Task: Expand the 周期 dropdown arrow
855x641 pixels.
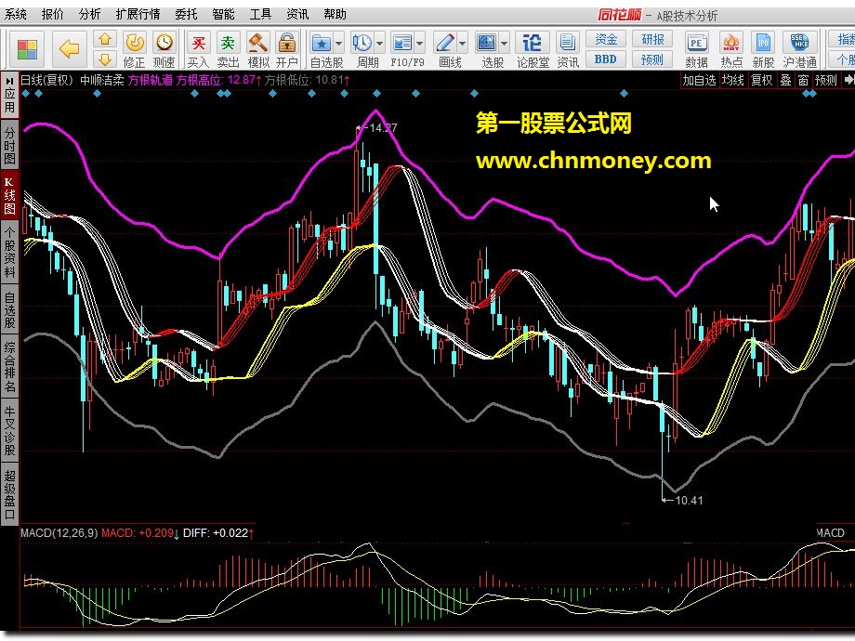Action: tap(380, 43)
